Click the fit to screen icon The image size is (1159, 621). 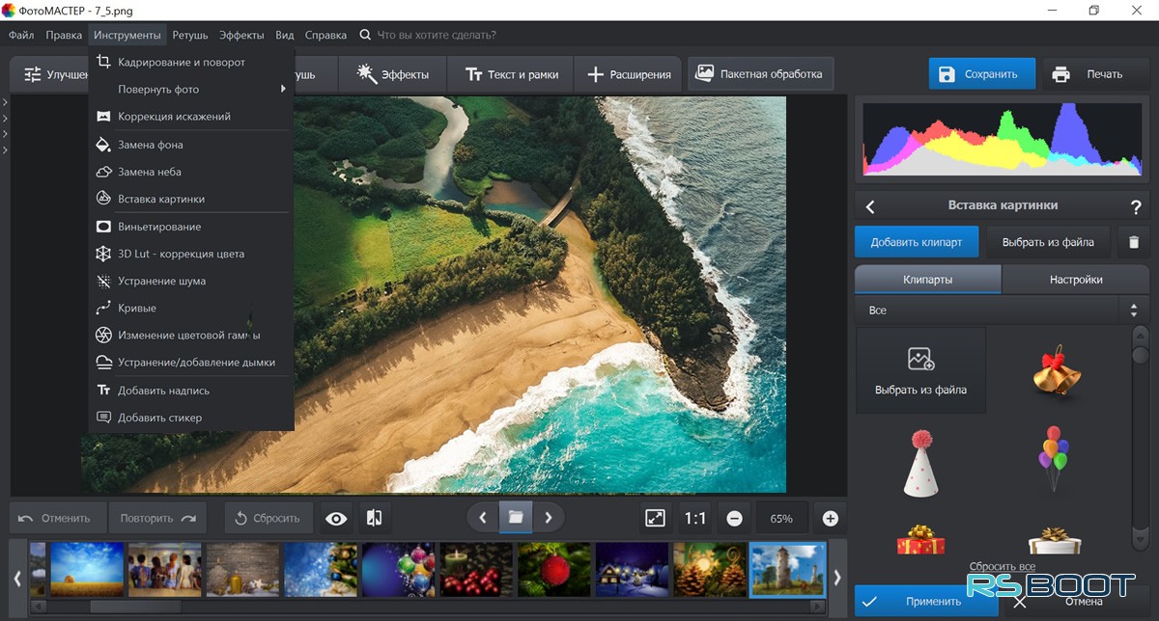pyautogui.click(x=655, y=518)
